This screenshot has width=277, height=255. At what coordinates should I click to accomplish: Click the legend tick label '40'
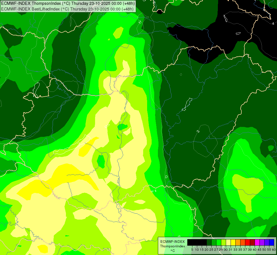(x=255, y=250)
